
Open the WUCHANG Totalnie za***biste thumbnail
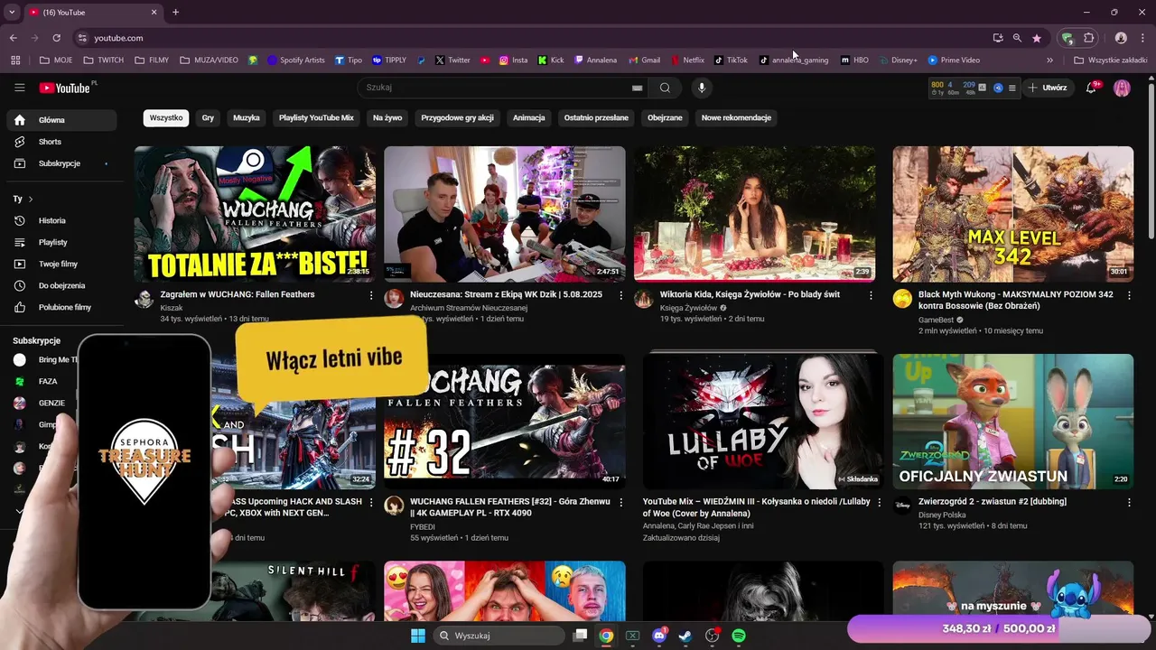pos(255,214)
